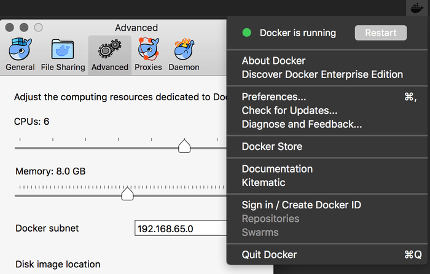The height and width of the screenshot is (274, 430).
Task: Click the 'CPUs: 6' label
Action: (31, 122)
